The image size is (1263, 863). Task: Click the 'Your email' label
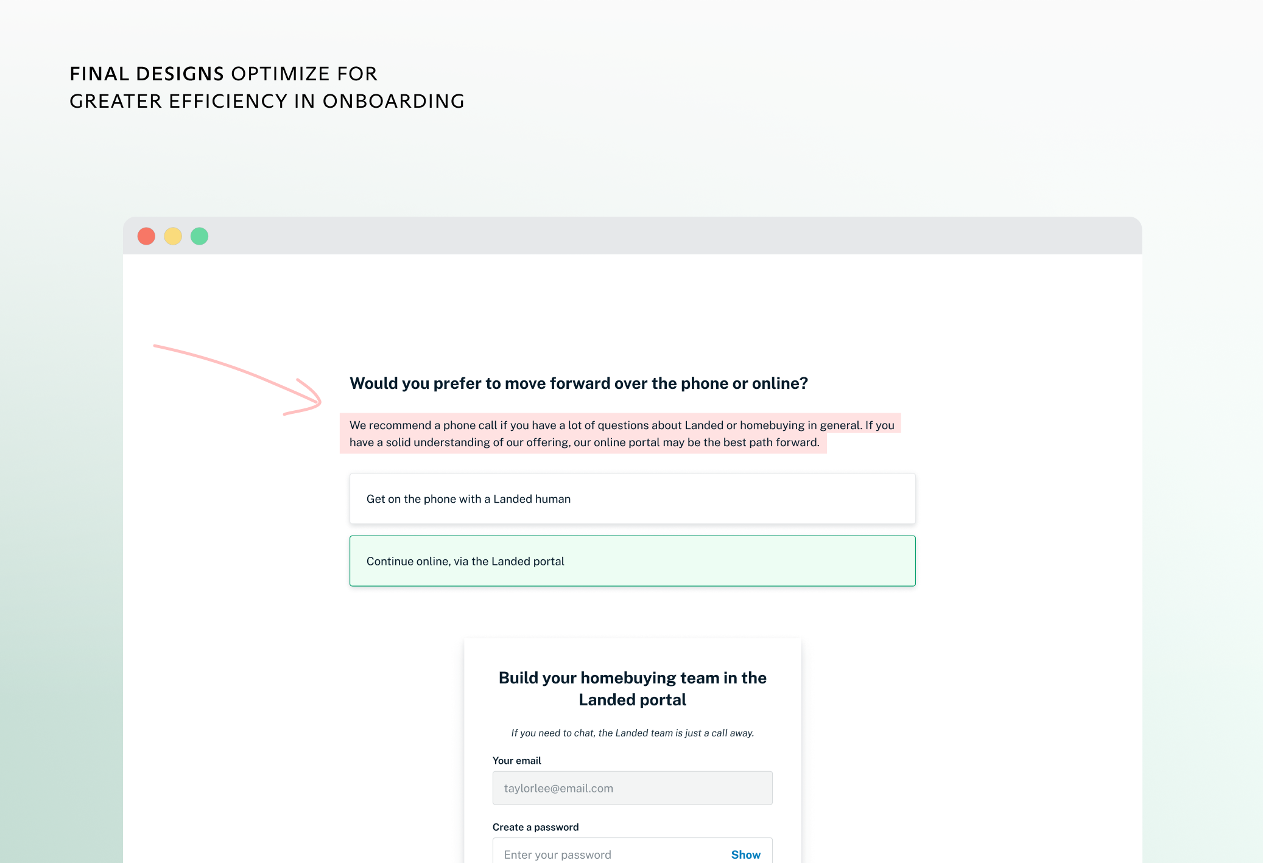point(516,761)
